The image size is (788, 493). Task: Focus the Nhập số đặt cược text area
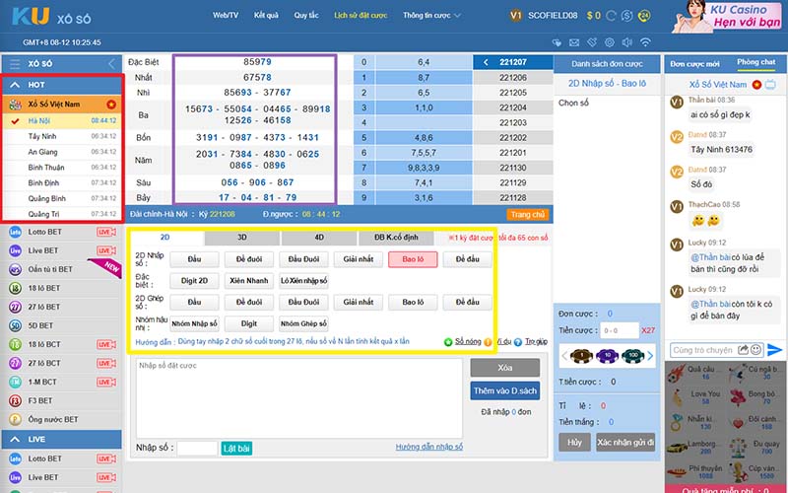[x=299, y=398]
